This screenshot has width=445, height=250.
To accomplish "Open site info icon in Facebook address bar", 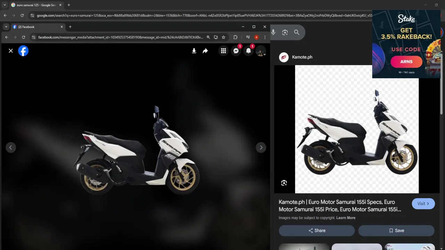I will [x=33, y=37].
